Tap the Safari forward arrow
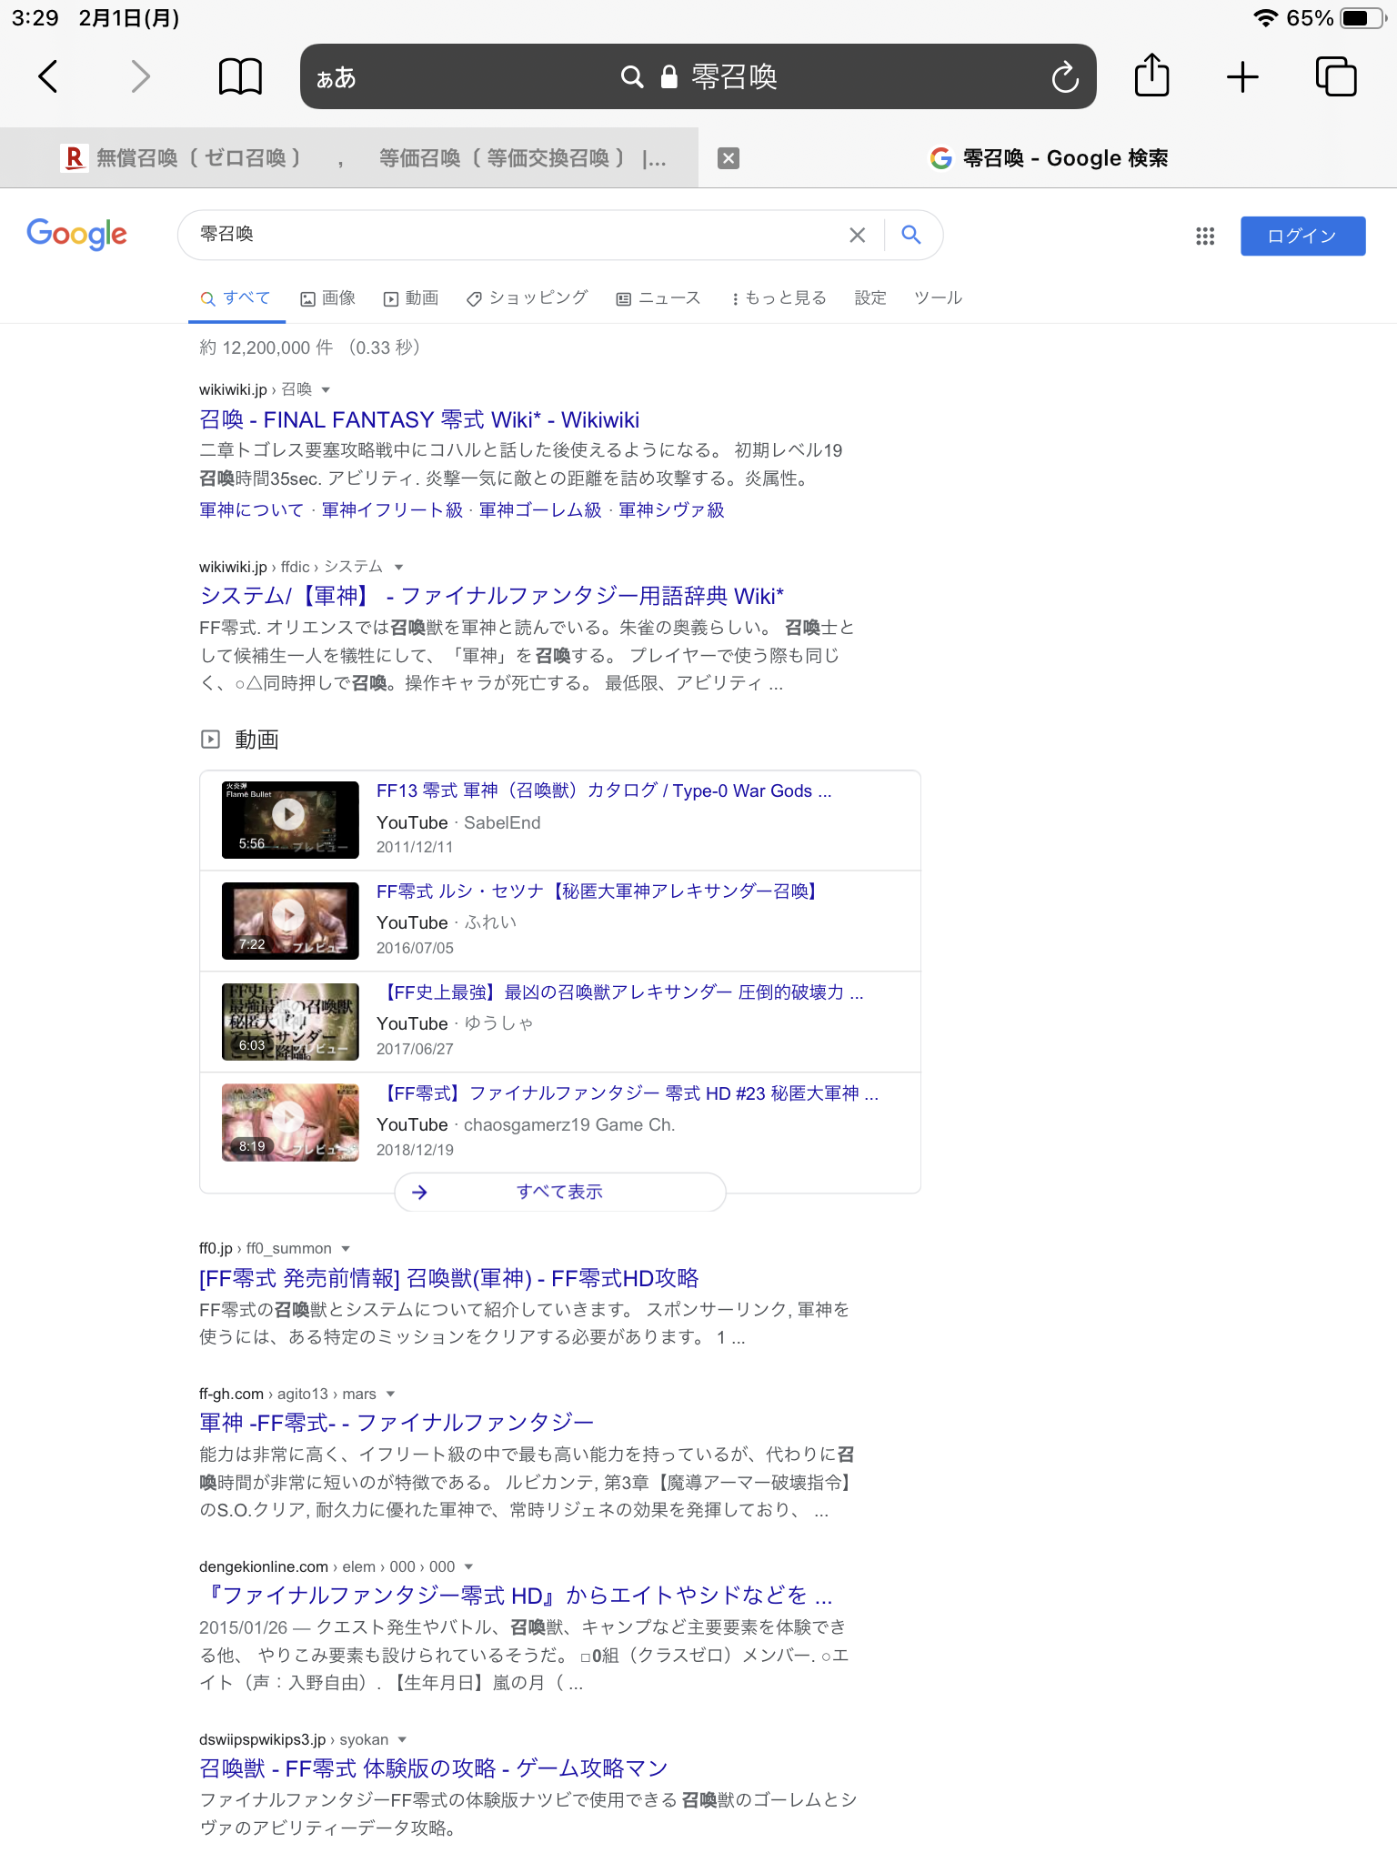 click(x=140, y=76)
